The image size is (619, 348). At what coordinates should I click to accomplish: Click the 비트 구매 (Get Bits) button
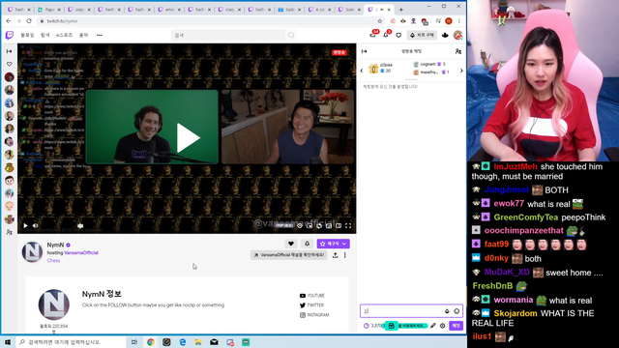[x=422, y=35]
